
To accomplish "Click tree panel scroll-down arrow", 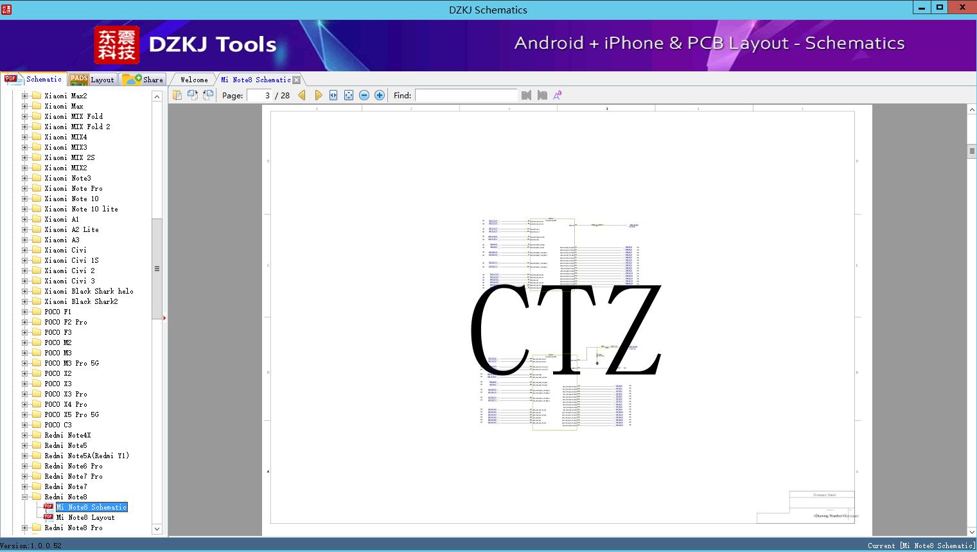I will [157, 530].
